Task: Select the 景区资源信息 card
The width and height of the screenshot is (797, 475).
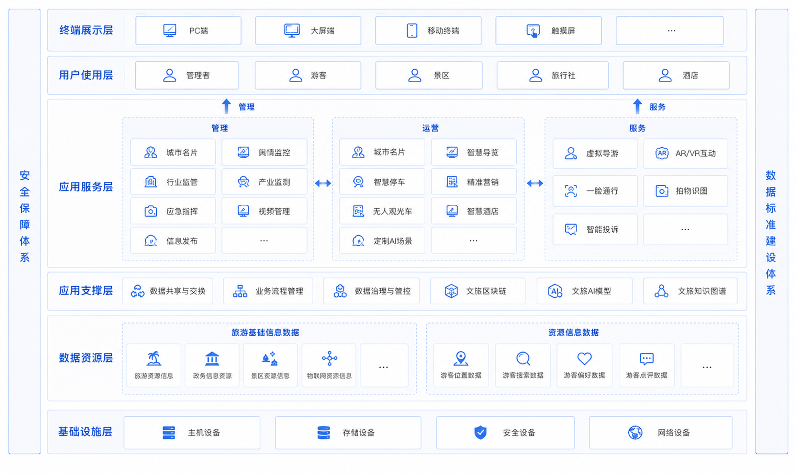Action: [x=270, y=366]
